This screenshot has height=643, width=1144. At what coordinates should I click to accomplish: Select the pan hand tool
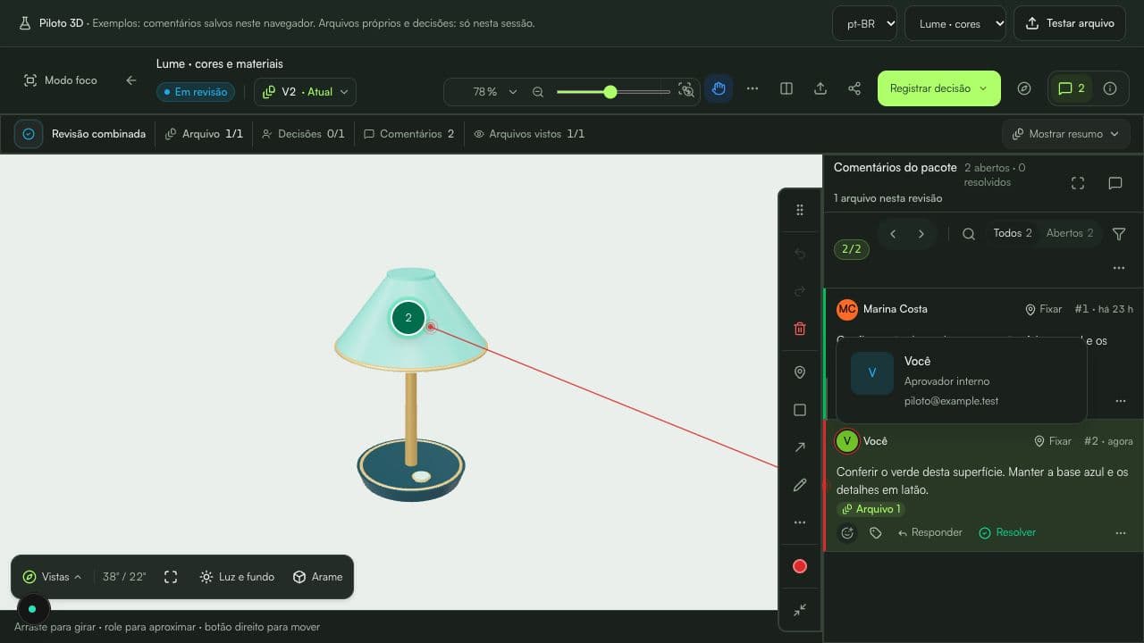coord(719,88)
